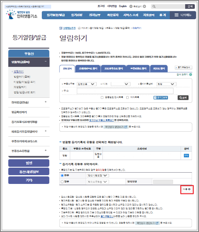Open the 현재소유현황 dropdown
This screenshot has height=232, width=199.
[x=98, y=182]
